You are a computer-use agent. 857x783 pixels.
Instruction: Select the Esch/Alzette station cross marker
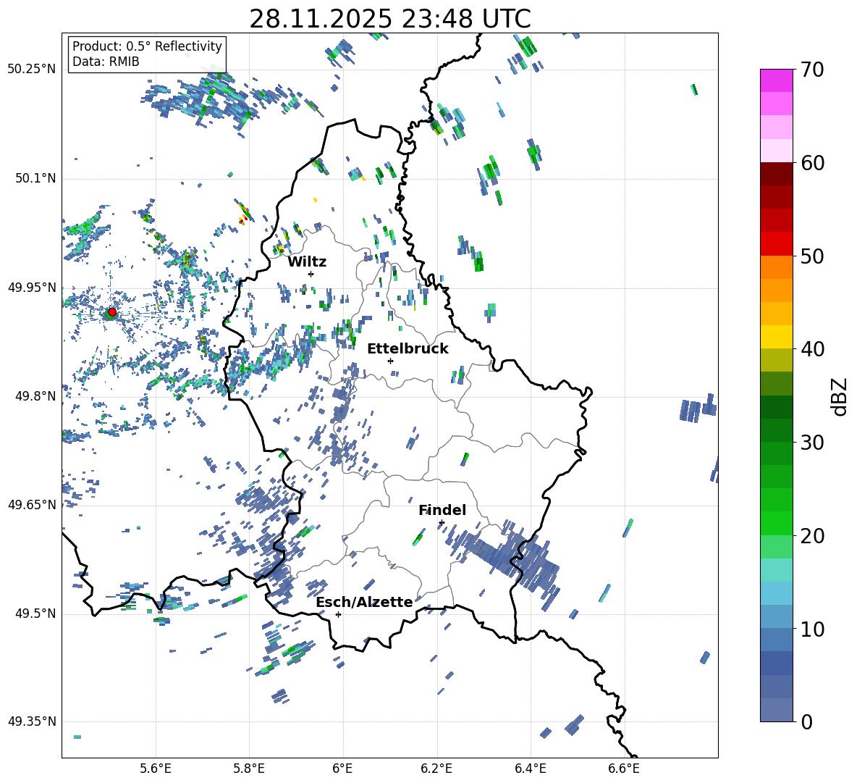[338, 614]
